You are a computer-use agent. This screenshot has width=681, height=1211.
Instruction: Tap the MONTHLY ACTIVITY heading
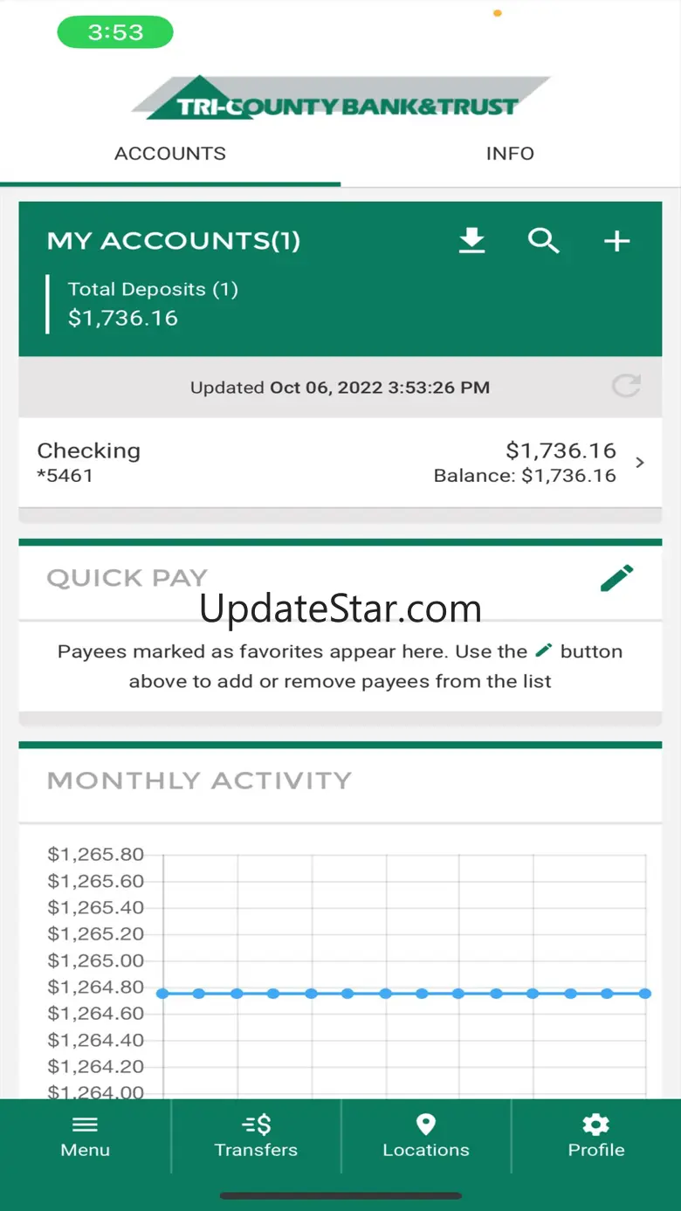(x=199, y=781)
